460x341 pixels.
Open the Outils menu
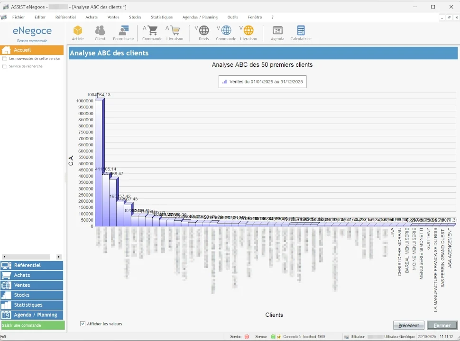233,17
